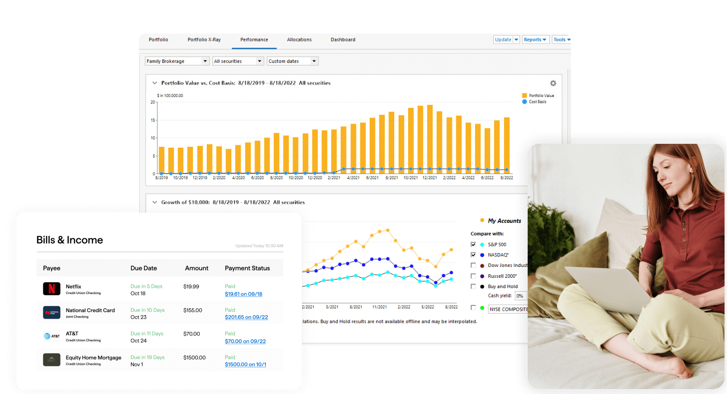This screenshot has width=727, height=394.
Task: Click the green NYSE Composite color swatch
Action: 482,308
